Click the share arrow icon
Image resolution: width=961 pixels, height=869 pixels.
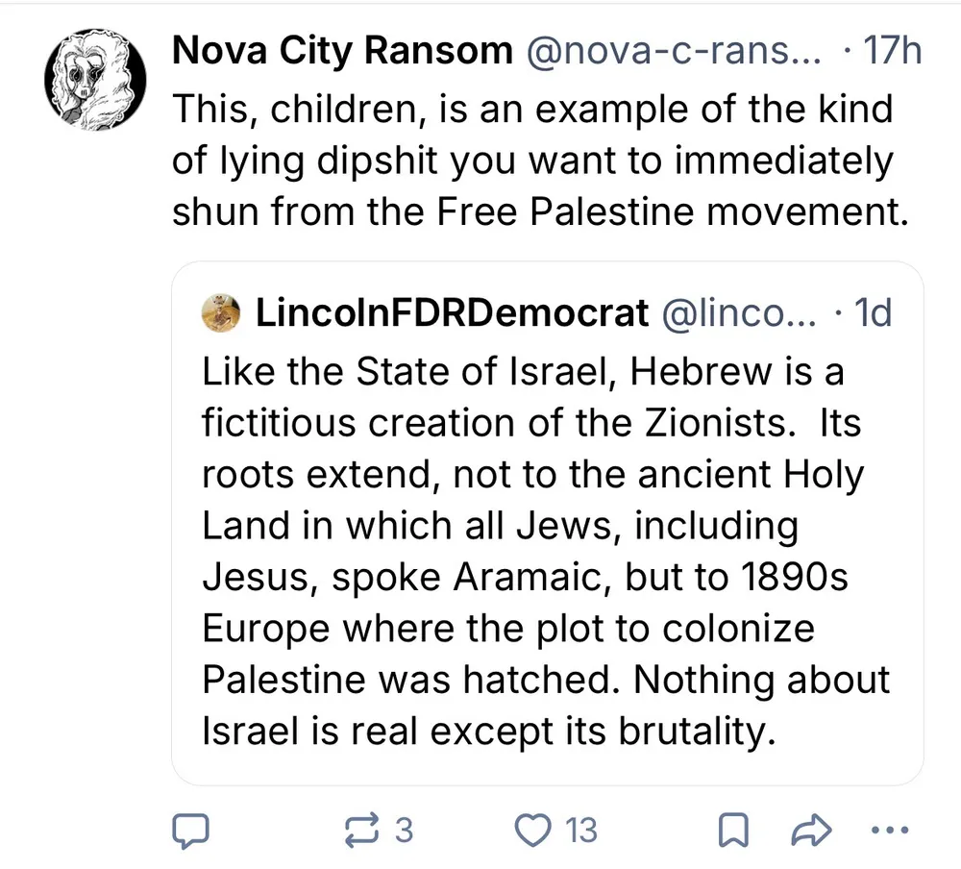[x=813, y=830]
